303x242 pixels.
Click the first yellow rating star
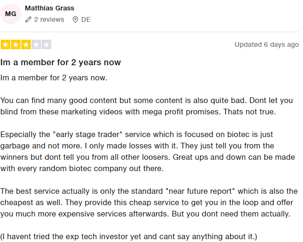click(5, 44)
